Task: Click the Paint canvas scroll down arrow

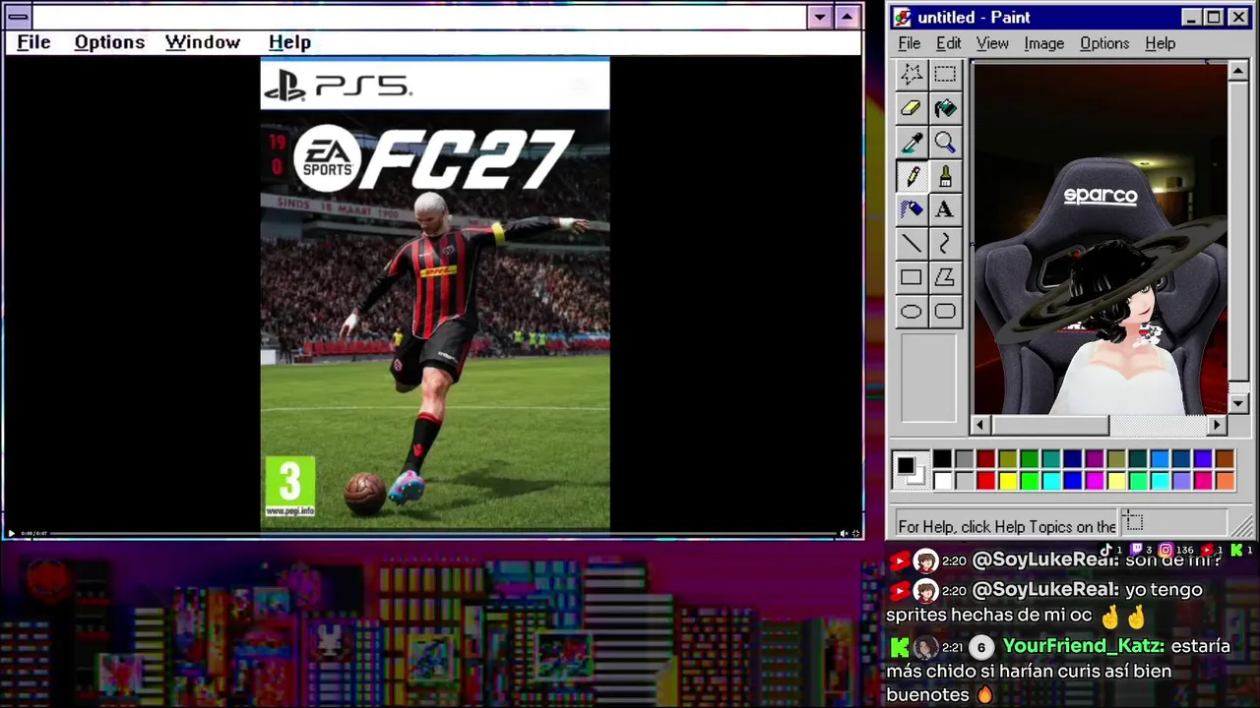Action: point(1238,403)
